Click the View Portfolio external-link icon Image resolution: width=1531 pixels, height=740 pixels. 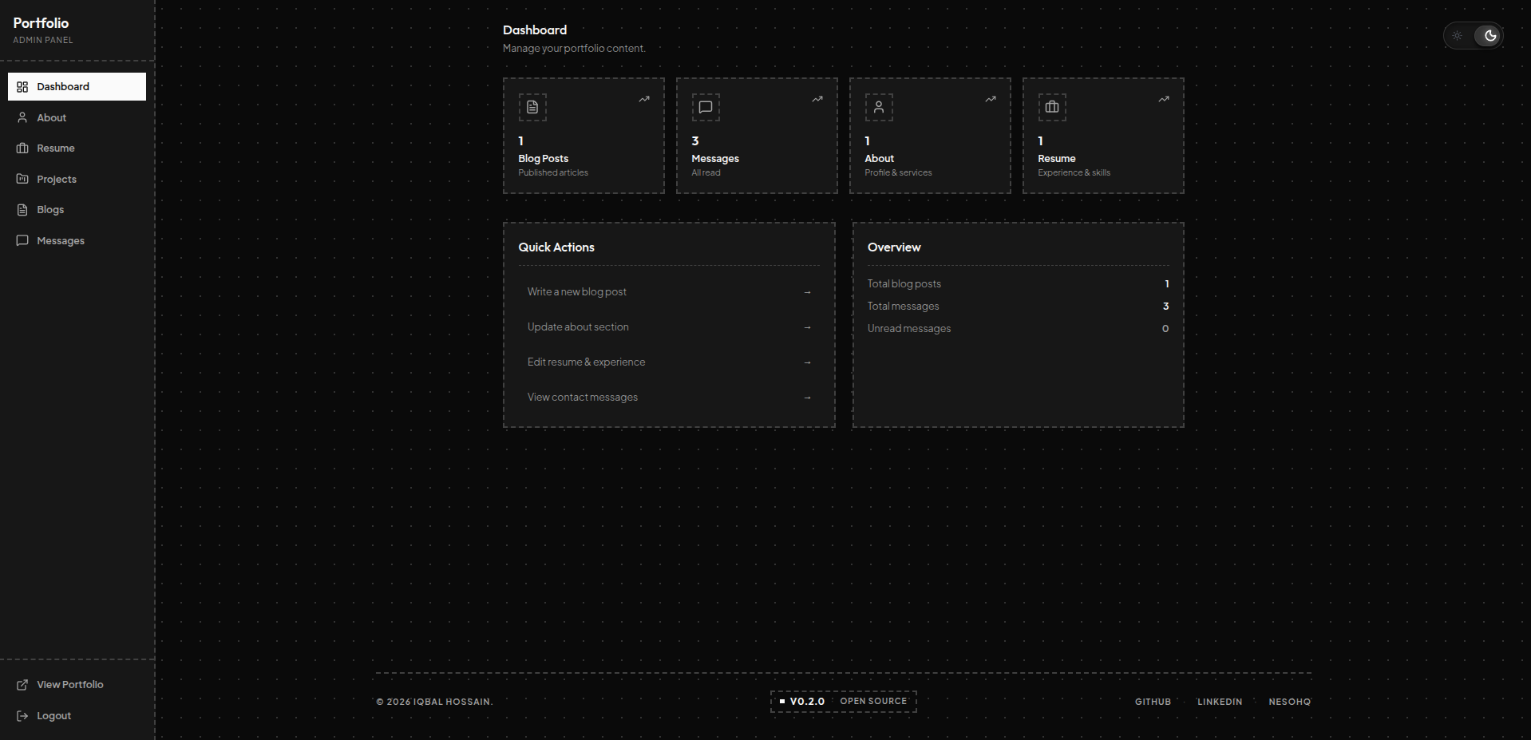(x=21, y=684)
